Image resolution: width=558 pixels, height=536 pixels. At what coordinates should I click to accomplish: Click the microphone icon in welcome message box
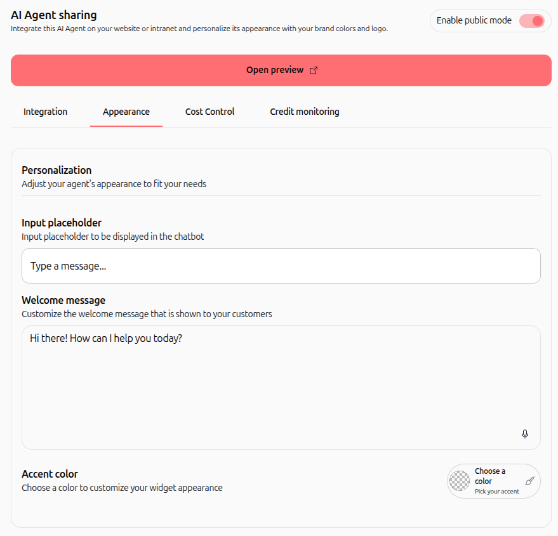[524, 434]
